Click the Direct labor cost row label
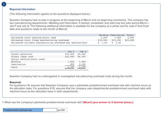The height and width of the screenshot is (125, 168). pos(22,57)
